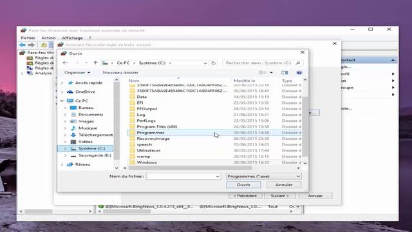Refresh the Système (C:) folder listing
Screen dimensions: 412x232
click(x=213, y=63)
